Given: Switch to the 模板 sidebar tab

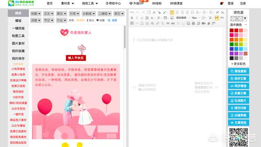Looking at the screenshot, I should pyautogui.click(x=18, y=21).
